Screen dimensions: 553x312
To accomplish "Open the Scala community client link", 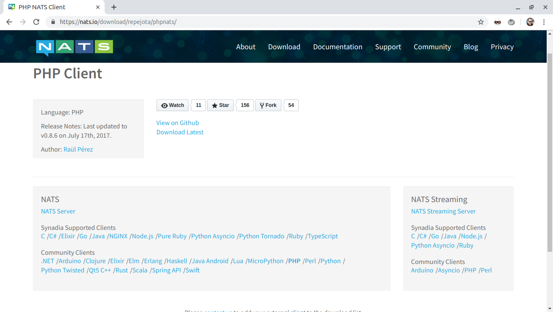I will 140,270.
